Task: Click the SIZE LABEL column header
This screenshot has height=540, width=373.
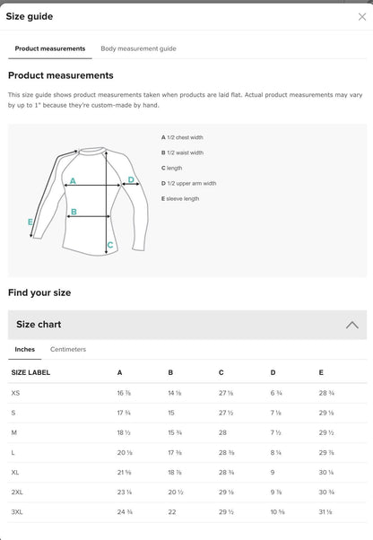Action: pyautogui.click(x=30, y=372)
